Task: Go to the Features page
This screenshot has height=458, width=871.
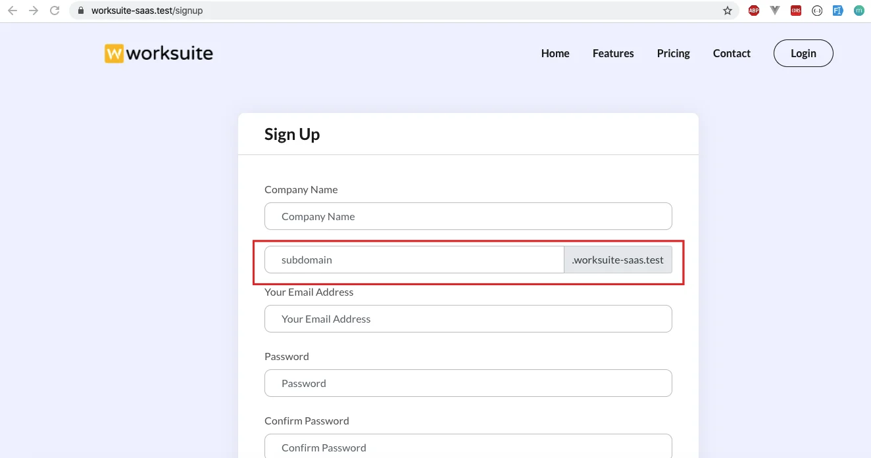Action: click(613, 53)
